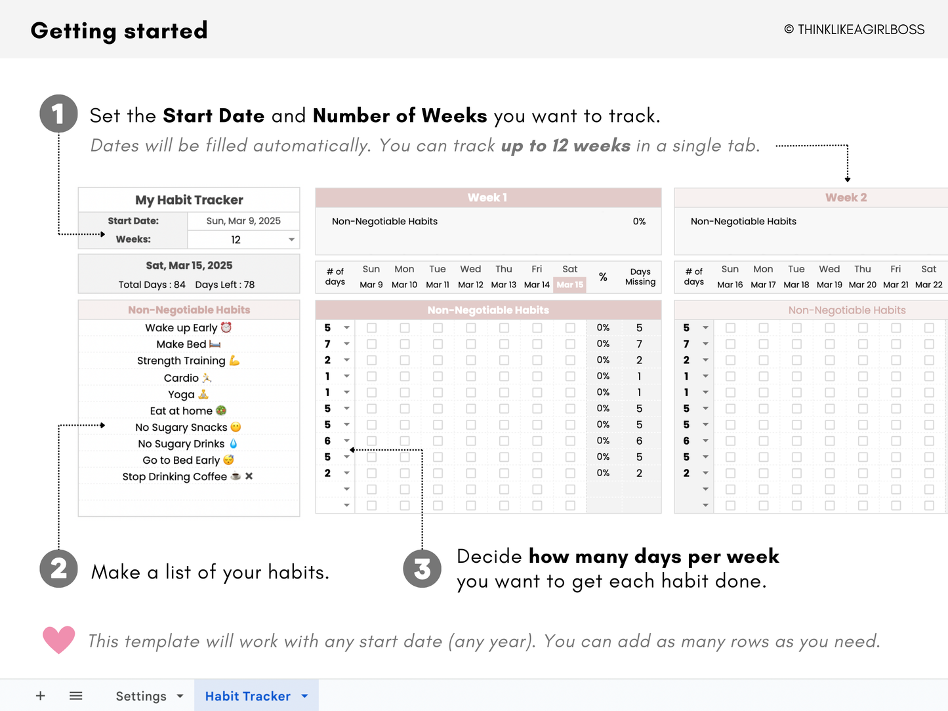Add a new sheet with the plus icon
Viewport: 948px width, 711px height.
click(40, 695)
